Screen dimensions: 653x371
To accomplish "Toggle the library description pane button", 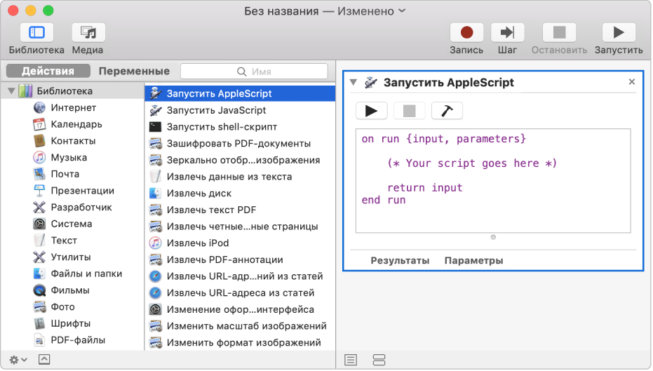I will (44, 359).
